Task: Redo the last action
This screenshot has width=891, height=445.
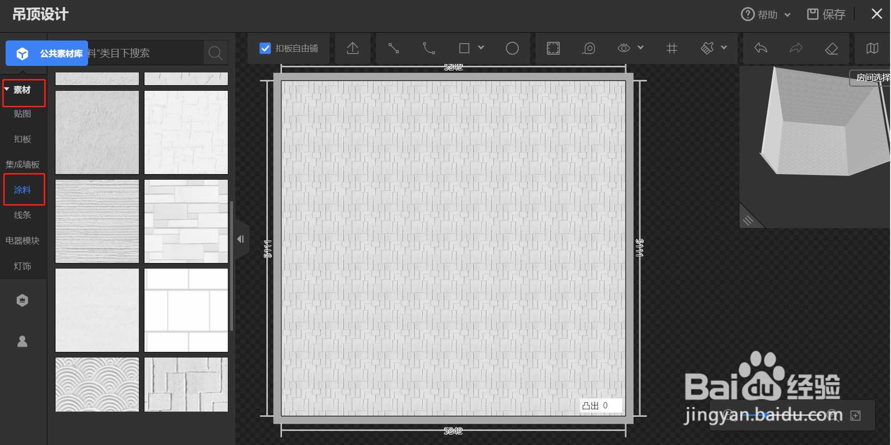Action: (x=796, y=48)
